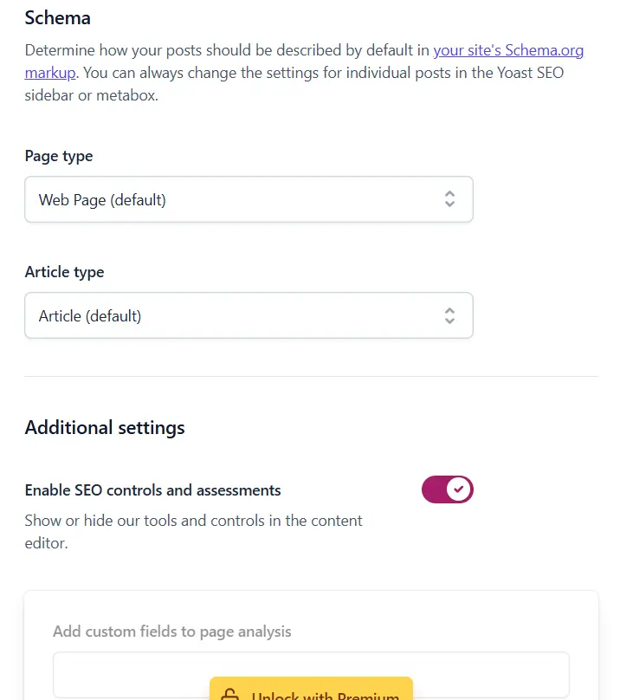Select the "Article (default)" value text

(x=90, y=316)
